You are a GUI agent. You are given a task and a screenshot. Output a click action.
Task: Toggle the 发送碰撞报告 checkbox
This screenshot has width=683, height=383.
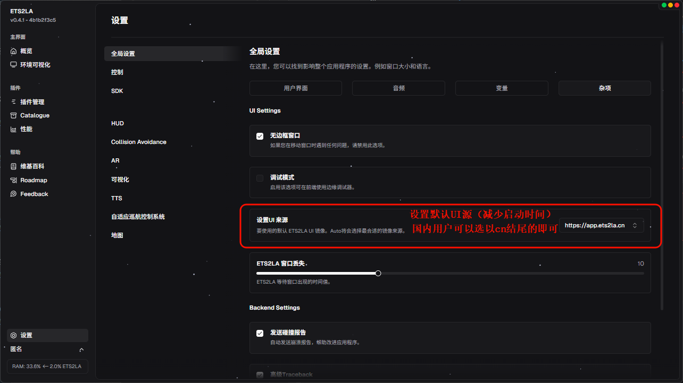pyautogui.click(x=260, y=333)
